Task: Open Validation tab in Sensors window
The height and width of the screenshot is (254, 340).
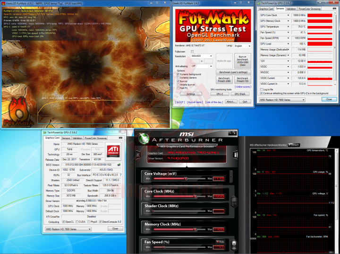Action: [291, 9]
